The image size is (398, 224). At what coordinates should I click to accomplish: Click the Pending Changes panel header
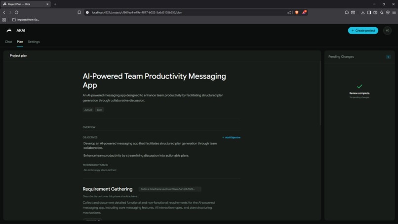click(341, 57)
